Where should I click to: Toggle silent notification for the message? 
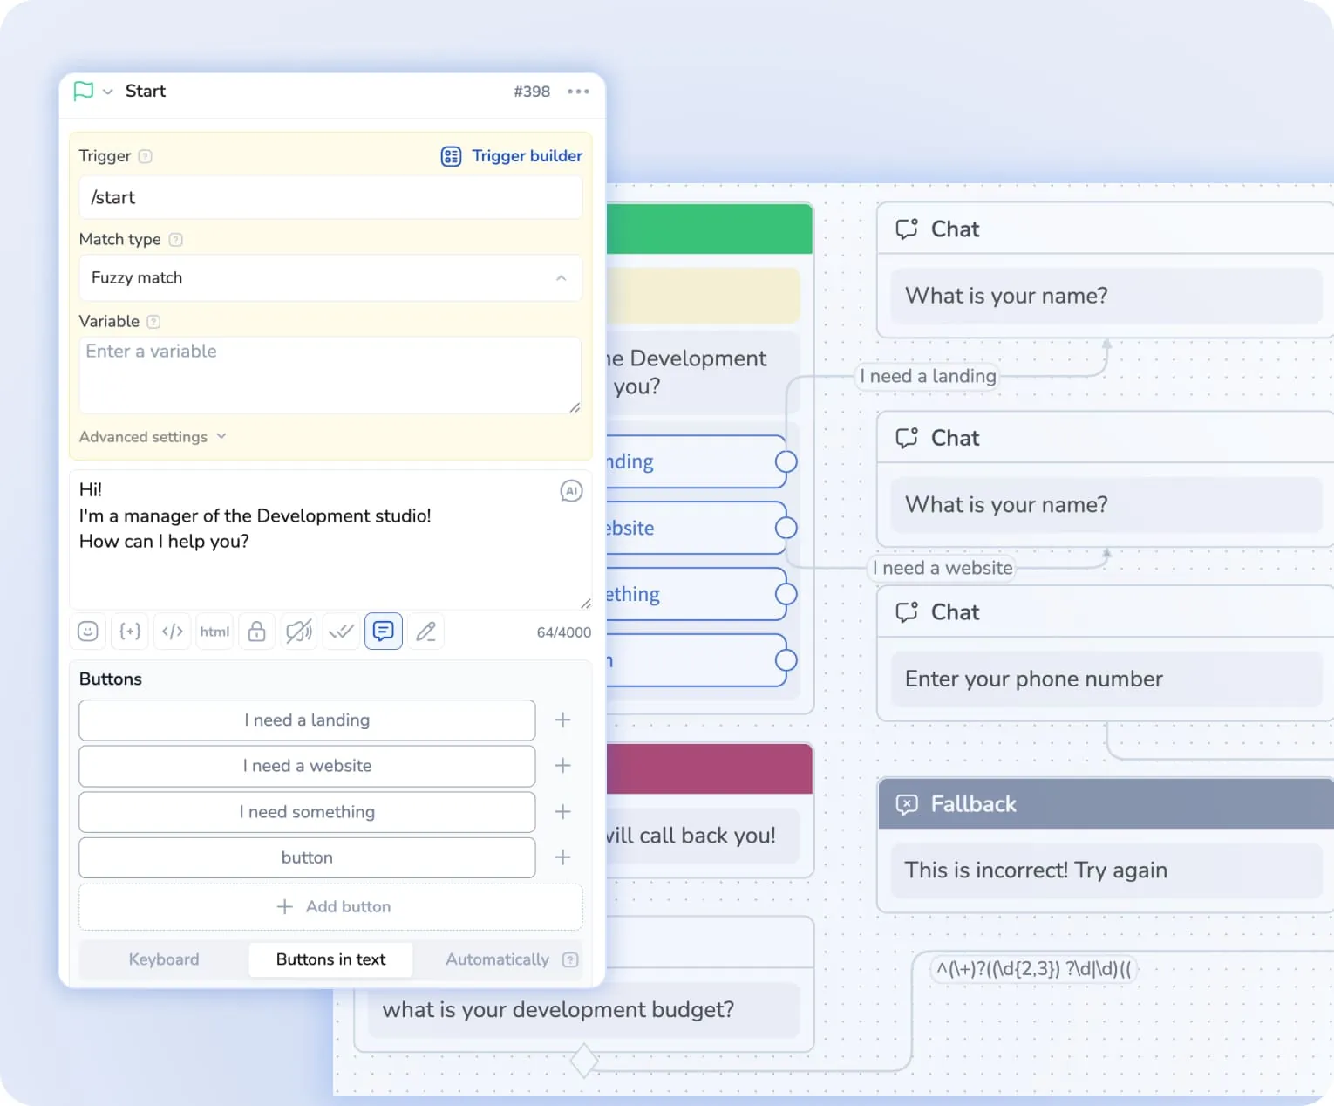click(299, 631)
